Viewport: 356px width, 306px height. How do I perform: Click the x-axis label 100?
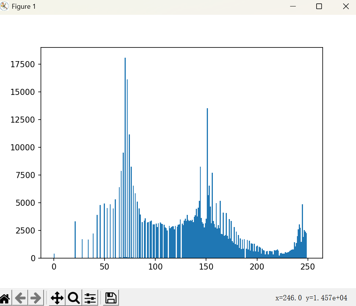[155, 267]
